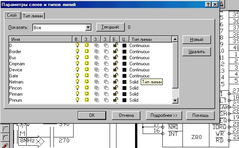This screenshot has height=148, width=239.
Task: Click the Ц... color column header
Action: (125, 39)
